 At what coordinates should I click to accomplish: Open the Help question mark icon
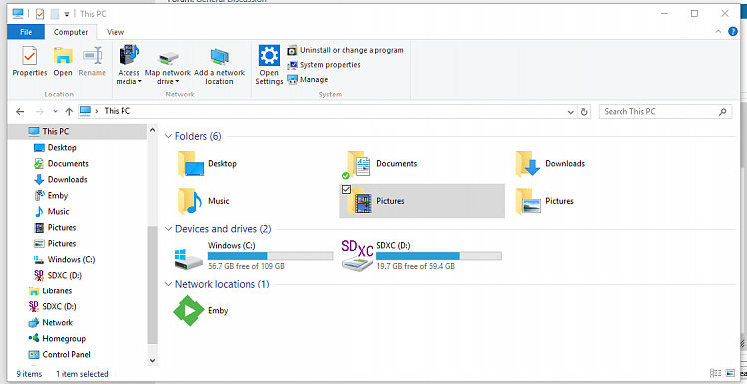[733, 32]
